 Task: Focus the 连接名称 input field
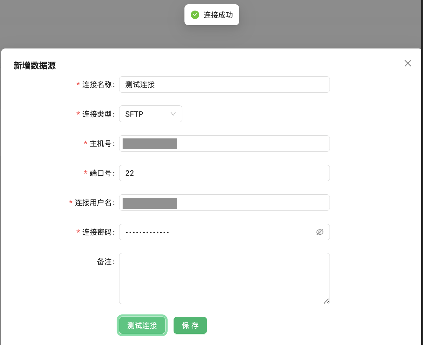(x=224, y=85)
